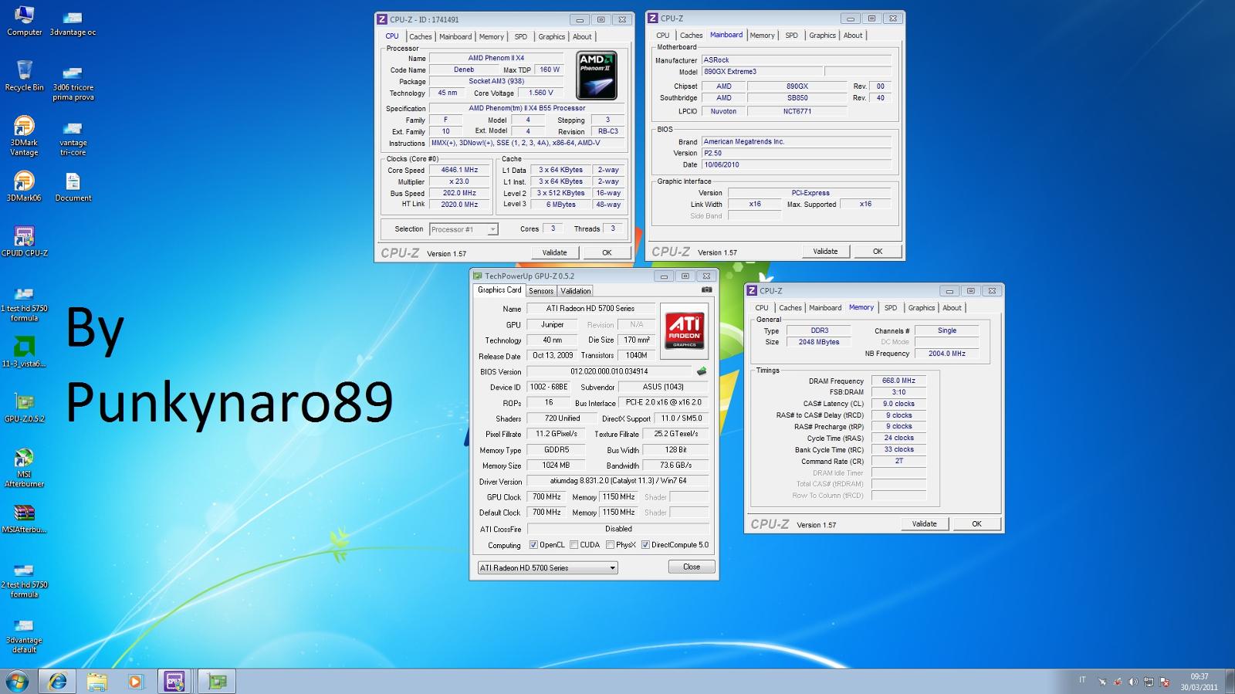Open the ATI Radeon HD 5700 Series dropdown
Viewport: 1235px width, 694px height.
pos(548,567)
